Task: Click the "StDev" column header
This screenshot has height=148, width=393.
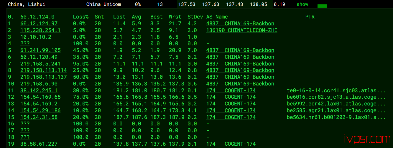Action: 195,17
